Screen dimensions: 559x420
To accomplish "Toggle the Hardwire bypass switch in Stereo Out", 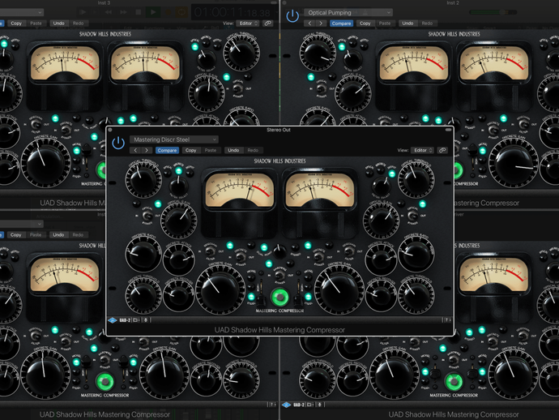I will [x=279, y=275].
